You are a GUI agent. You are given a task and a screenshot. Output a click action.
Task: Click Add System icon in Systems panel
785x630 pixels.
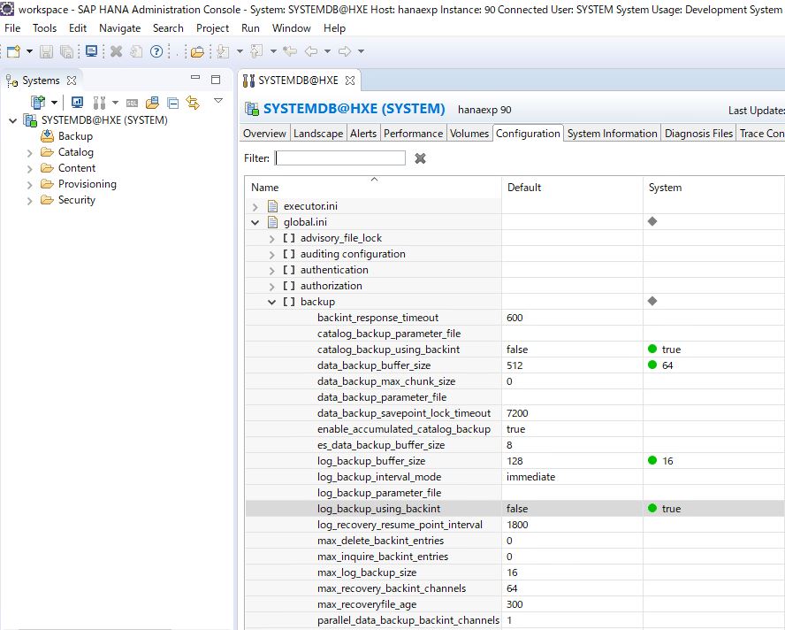(x=38, y=103)
